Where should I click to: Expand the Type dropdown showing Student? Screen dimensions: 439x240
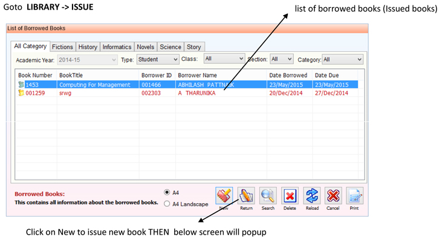[x=158, y=60]
